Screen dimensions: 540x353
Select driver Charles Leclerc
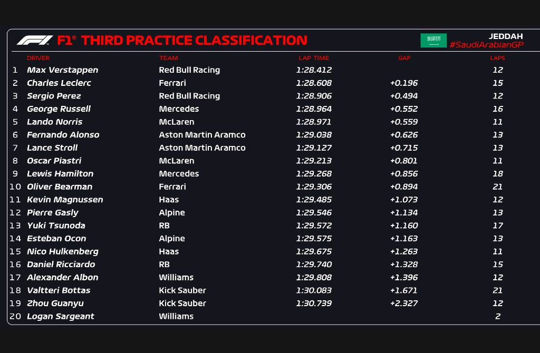click(59, 83)
